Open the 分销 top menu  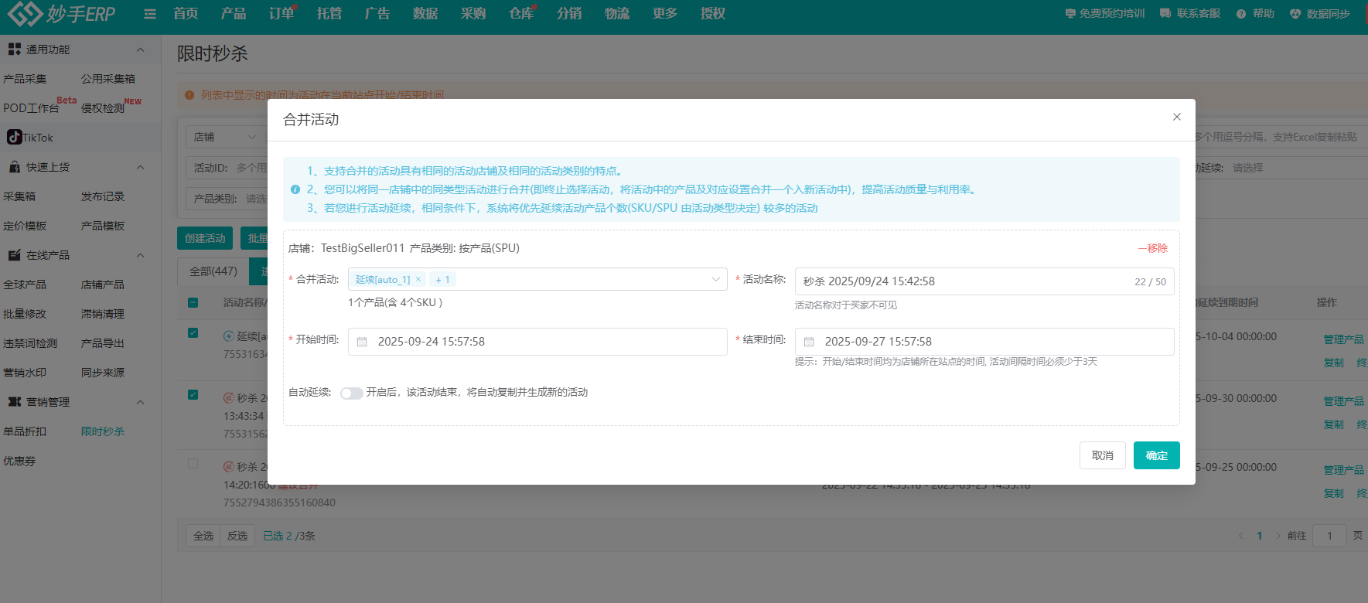[569, 14]
